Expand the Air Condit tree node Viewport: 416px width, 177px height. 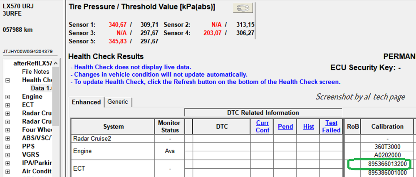(x=7, y=172)
